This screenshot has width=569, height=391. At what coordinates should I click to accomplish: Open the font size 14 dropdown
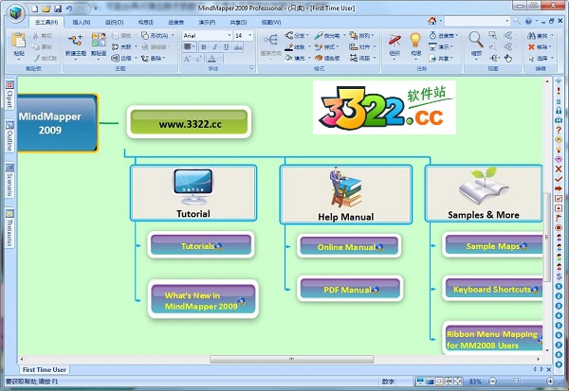[250, 35]
